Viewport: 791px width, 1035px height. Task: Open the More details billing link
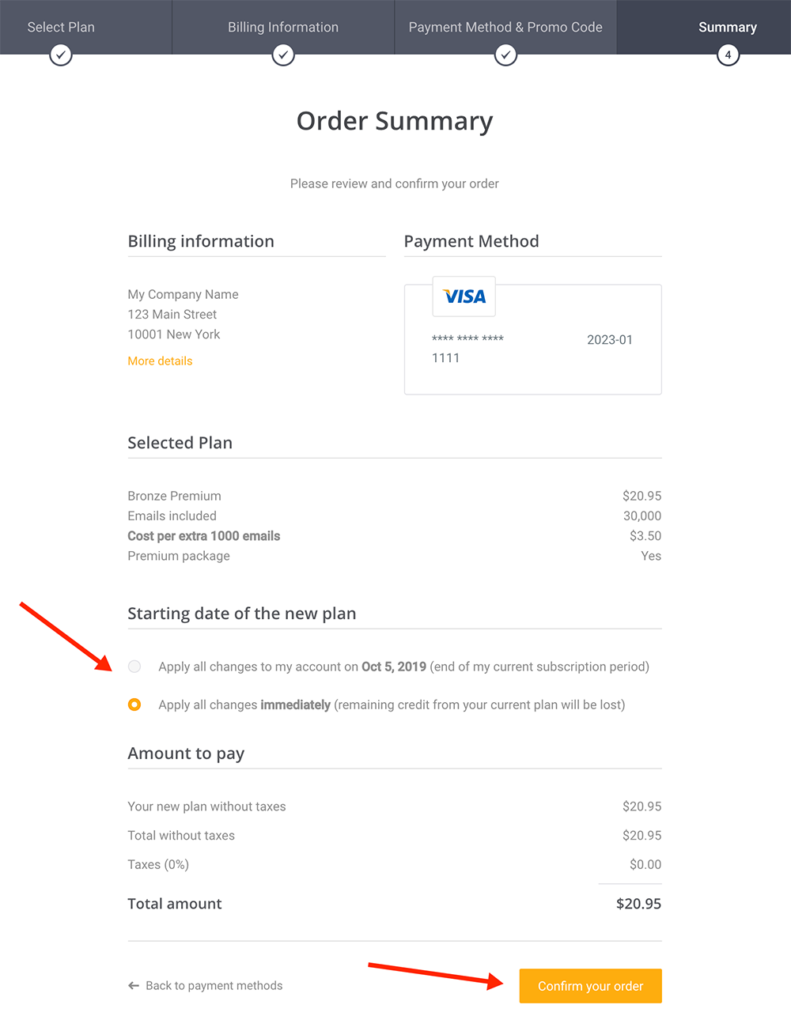(160, 361)
